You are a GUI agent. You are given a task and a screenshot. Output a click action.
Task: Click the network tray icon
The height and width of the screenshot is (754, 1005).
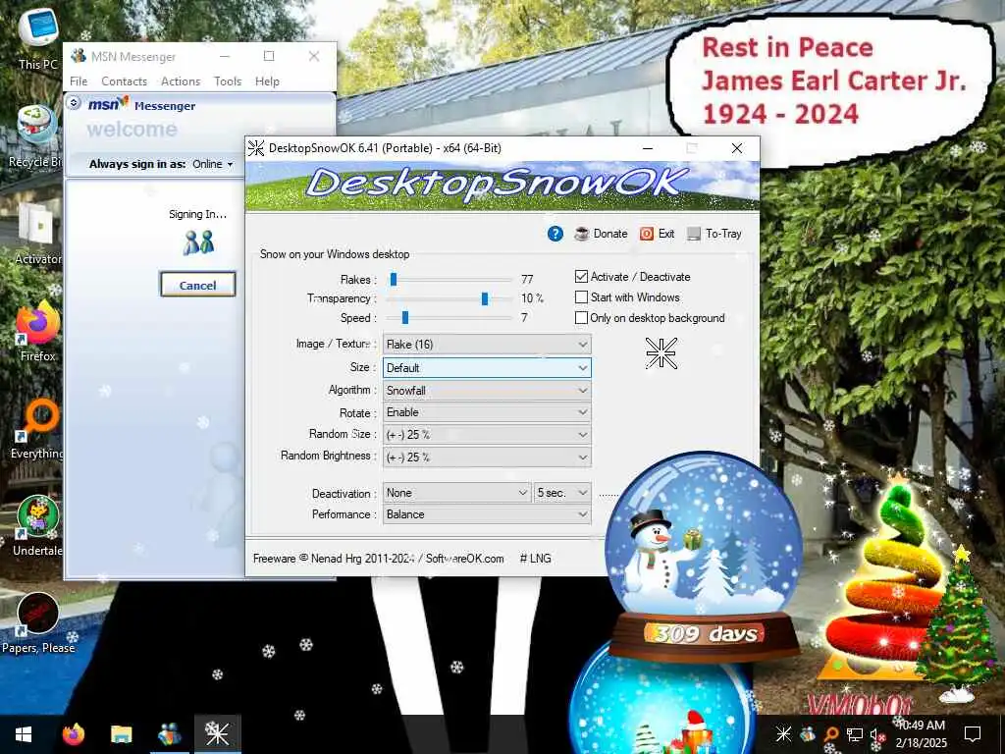pos(855,734)
